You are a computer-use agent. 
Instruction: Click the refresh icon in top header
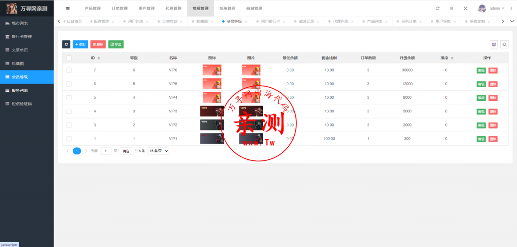tap(438, 8)
